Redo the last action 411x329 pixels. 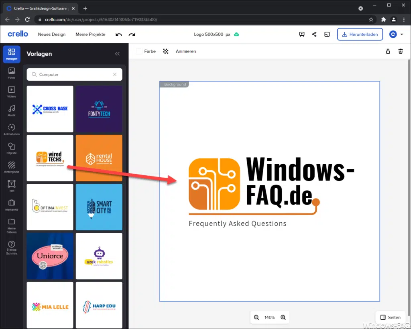point(132,35)
